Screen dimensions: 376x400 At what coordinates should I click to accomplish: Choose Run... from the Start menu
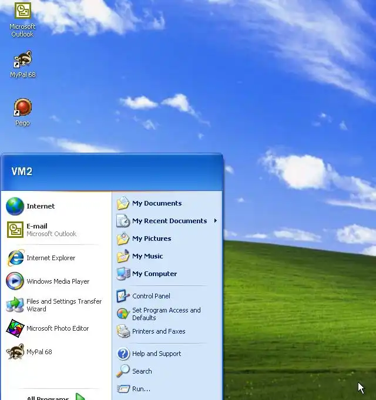(167, 389)
